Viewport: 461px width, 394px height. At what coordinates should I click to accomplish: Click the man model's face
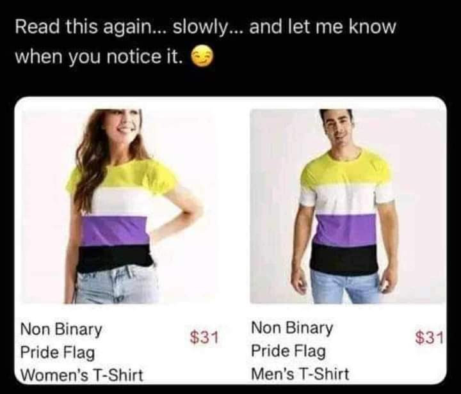point(338,129)
